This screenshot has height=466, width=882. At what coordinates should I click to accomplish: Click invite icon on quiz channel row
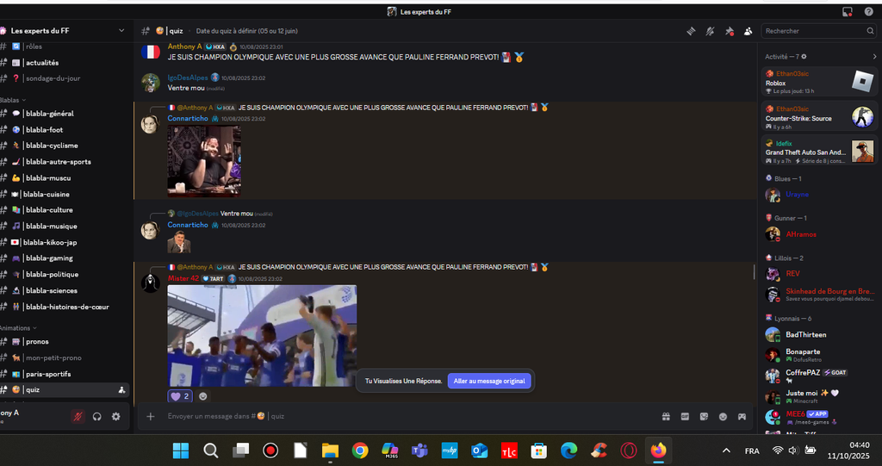tap(121, 389)
